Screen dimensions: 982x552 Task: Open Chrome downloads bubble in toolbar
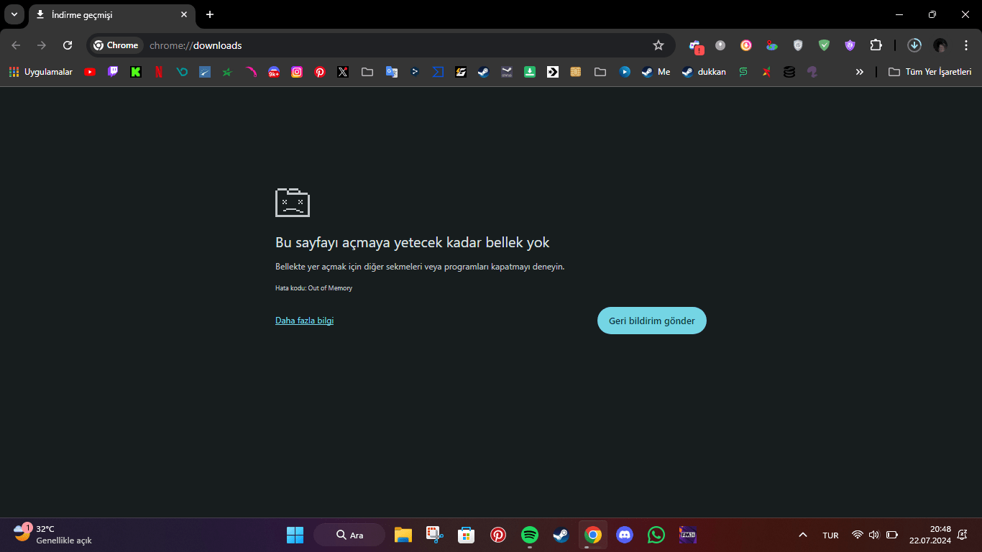pos(914,45)
